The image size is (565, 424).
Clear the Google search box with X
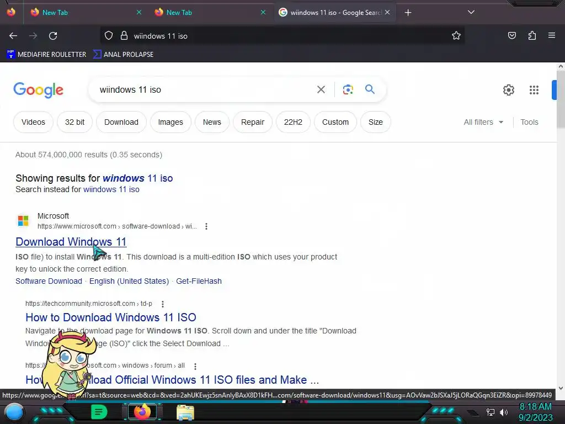tap(321, 89)
